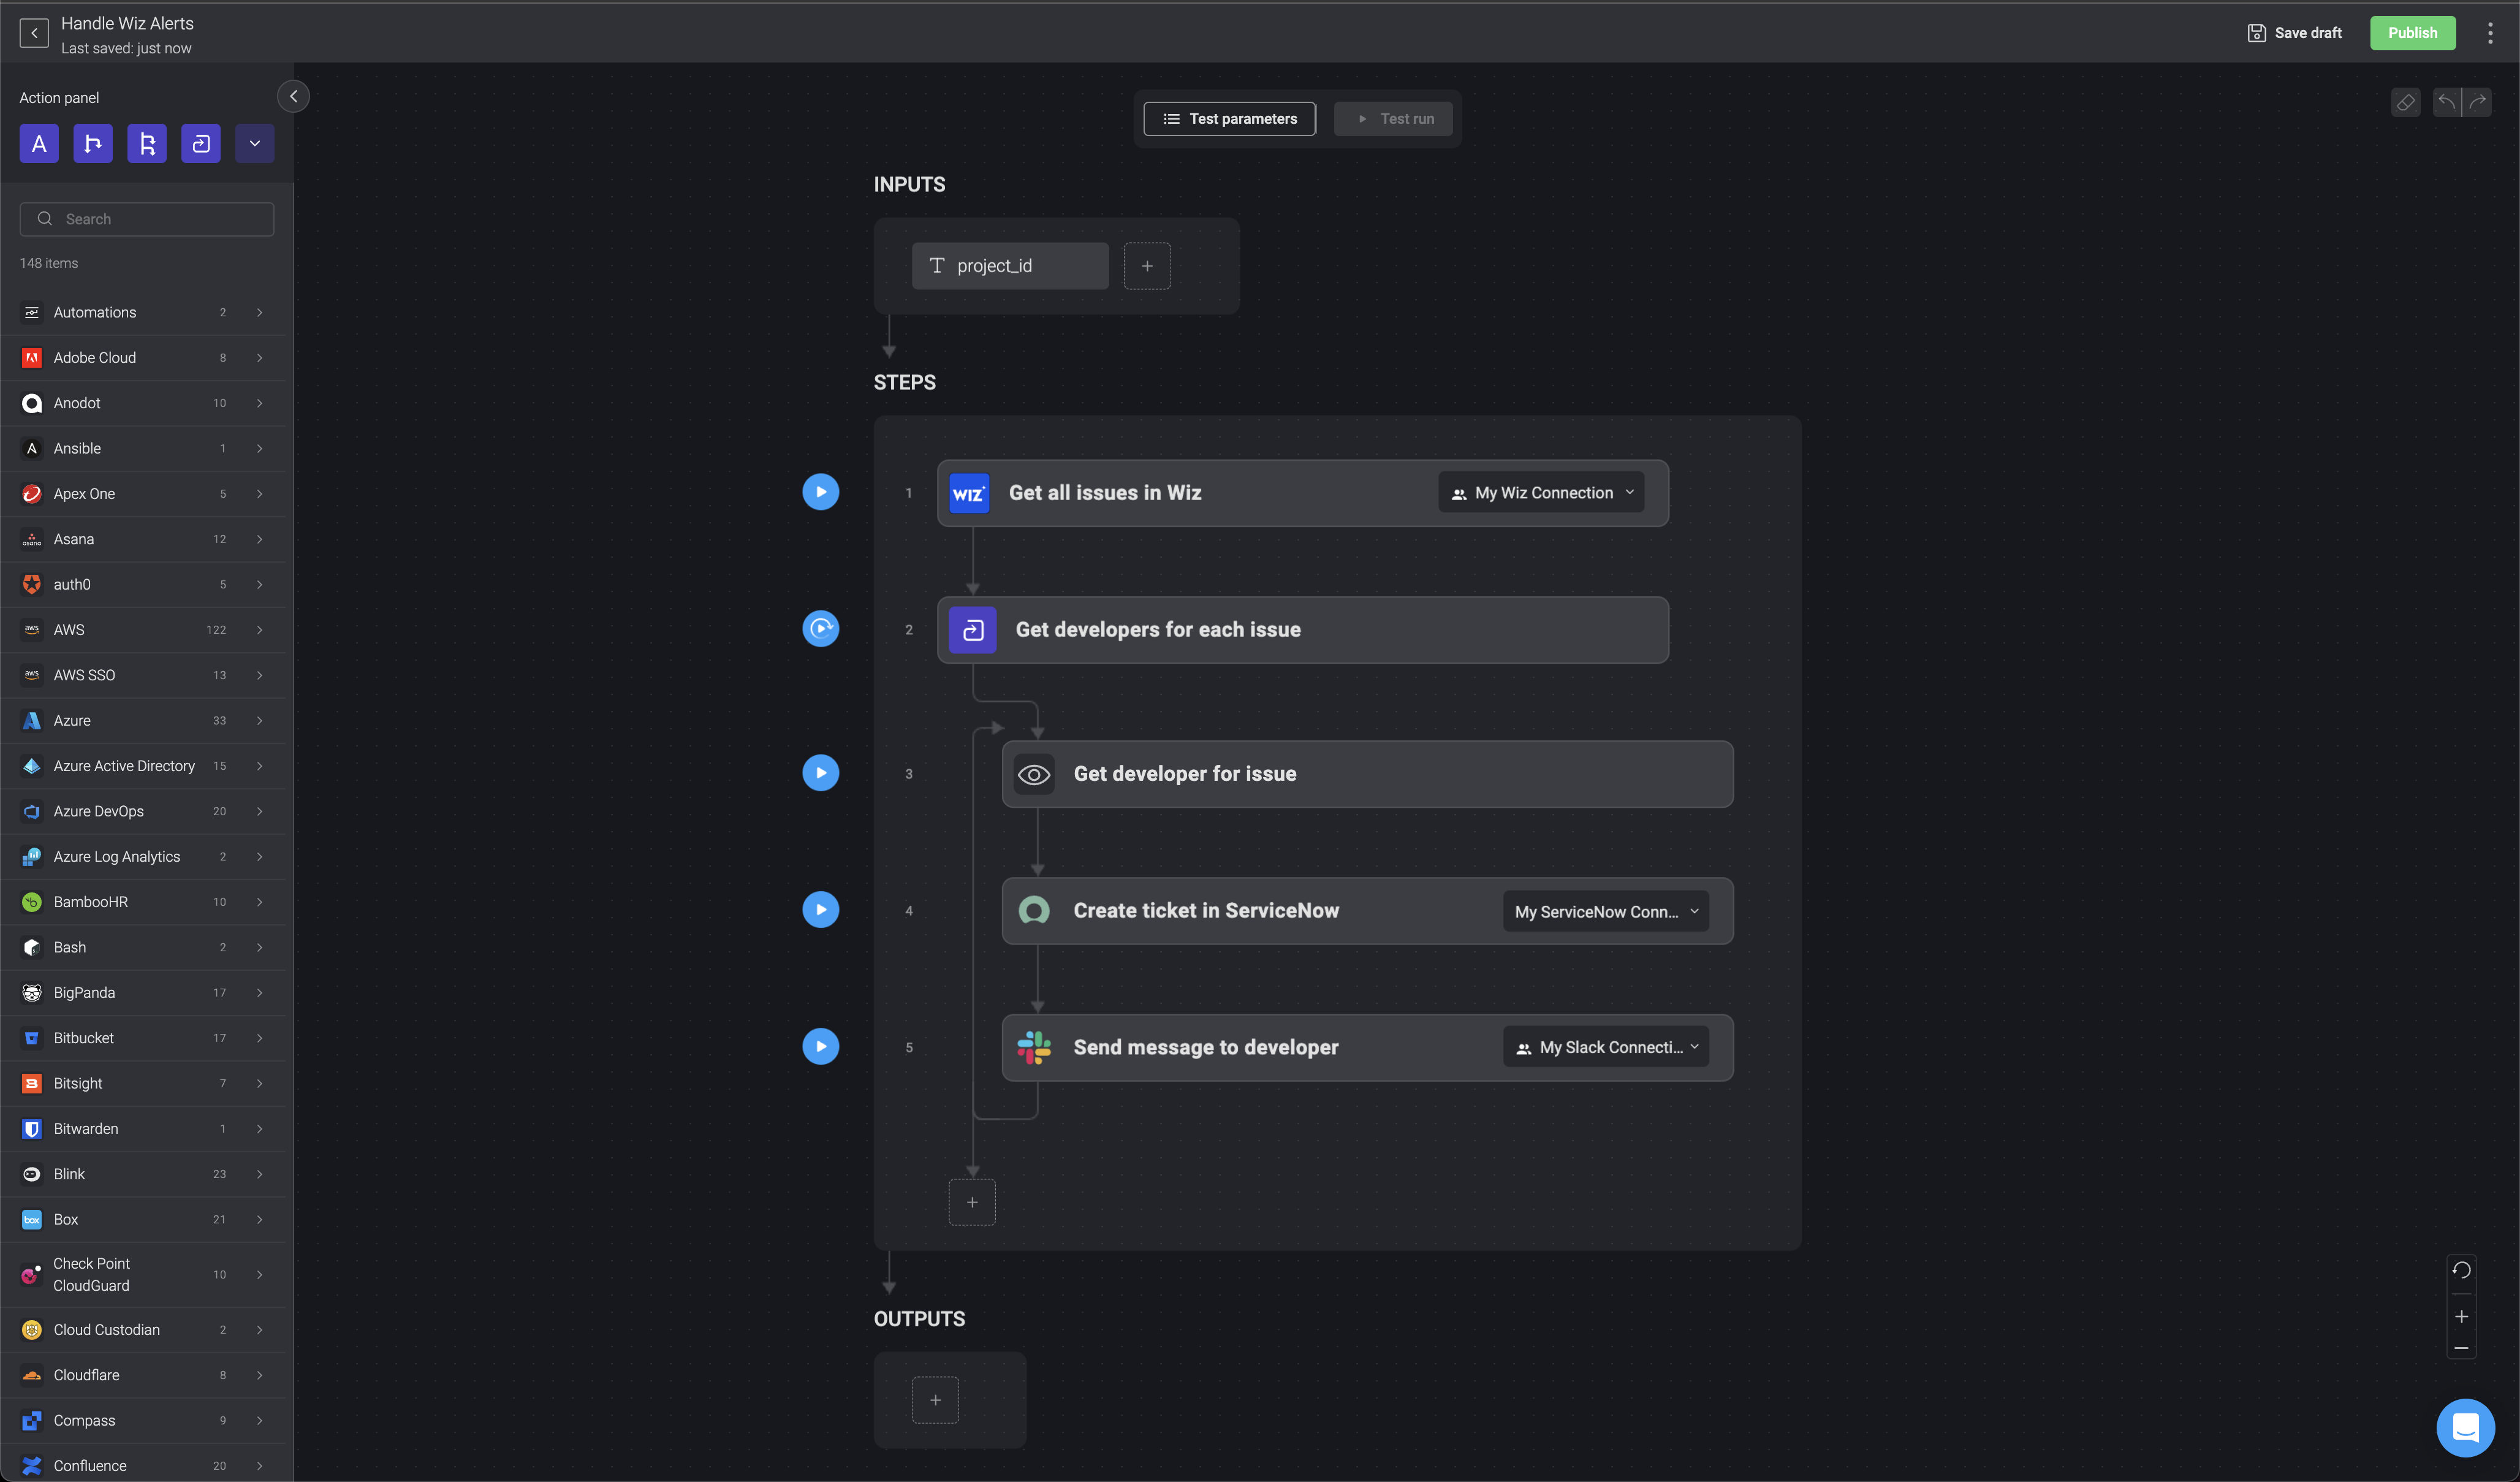2520x1482 pixels.
Task: Click the green Publish button
Action: (x=2411, y=33)
